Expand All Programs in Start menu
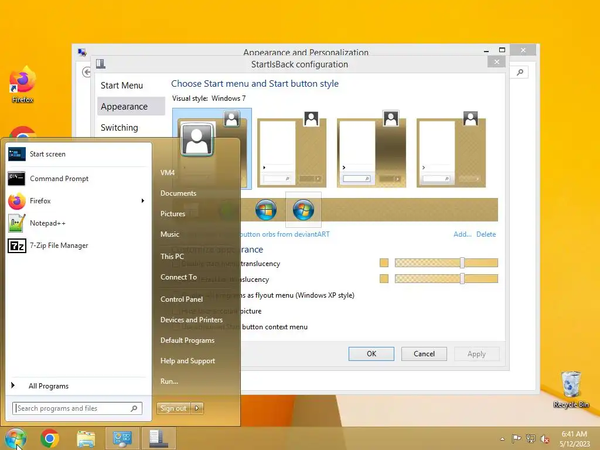 pos(79,386)
